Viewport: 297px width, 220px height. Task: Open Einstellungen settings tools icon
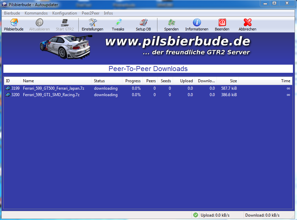coord(93,23)
